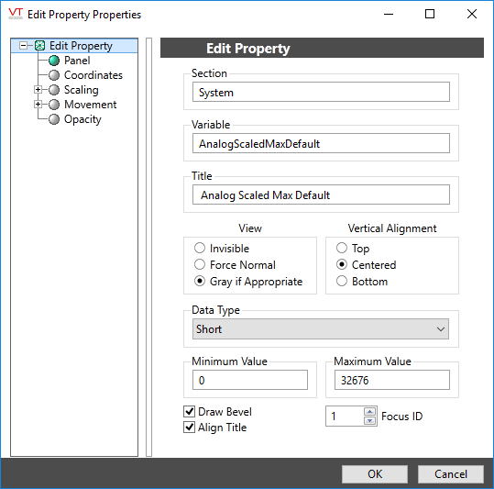Open the Data Type dropdown
The width and height of the screenshot is (494, 489).
(x=321, y=329)
